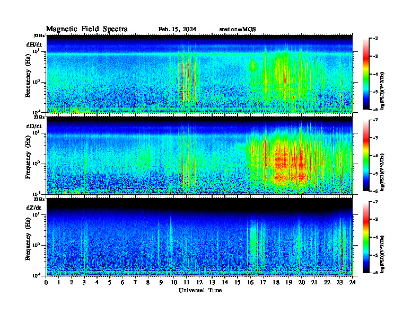Click the -6 value on dH/dt color scale

click(375, 110)
